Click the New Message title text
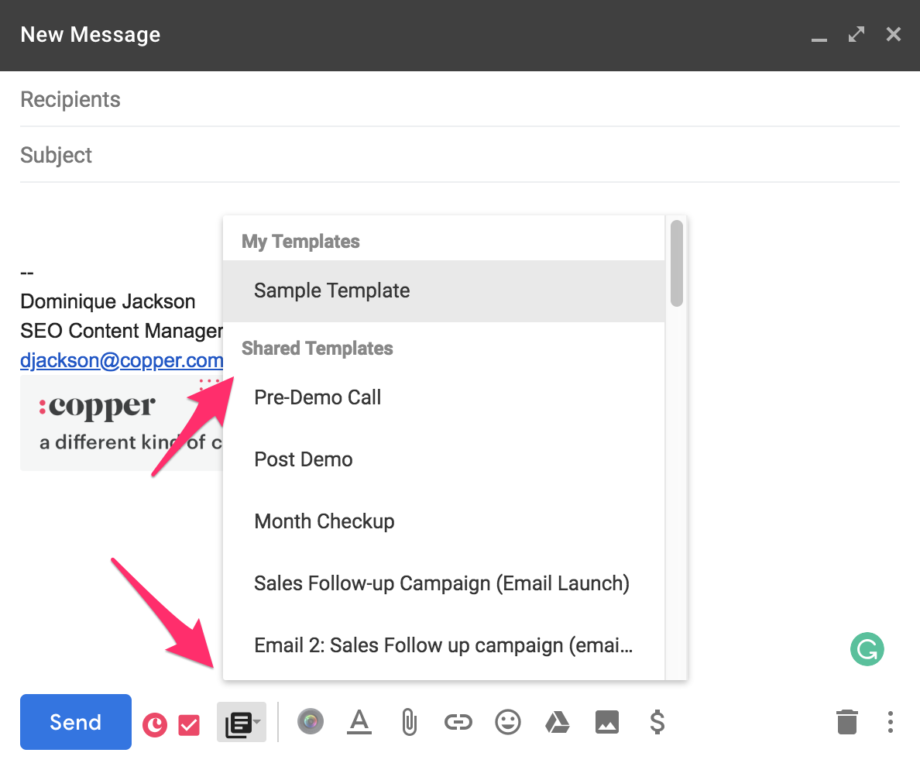920x770 pixels. [91, 35]
